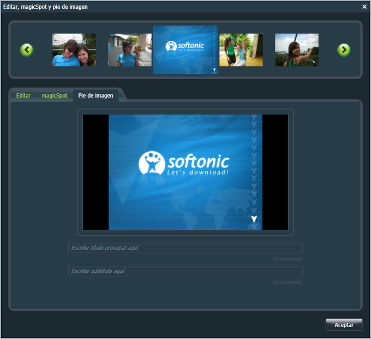Click the subtitle input field
Viewport: 371px width, 339px height.
185,271
